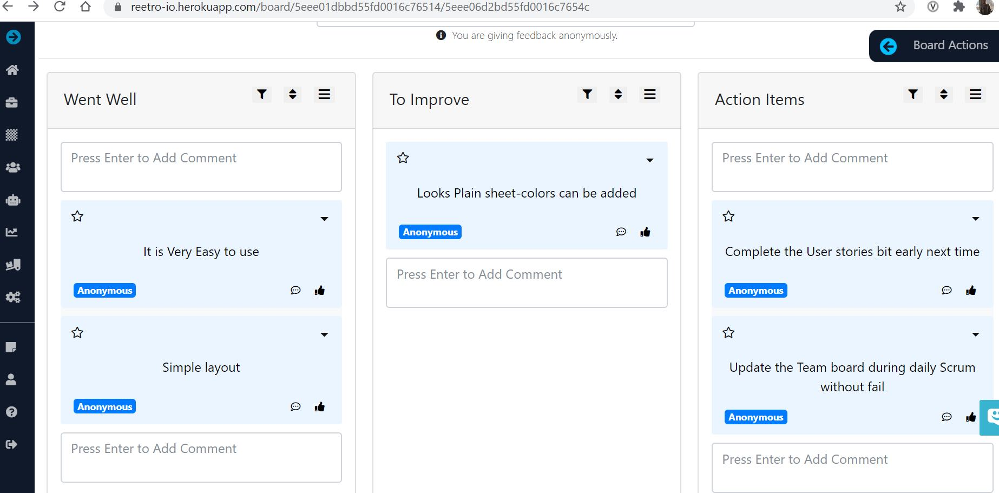Like the 'Simple layout' card with thumbs up

pyautogui.click(x=319, y=406)
